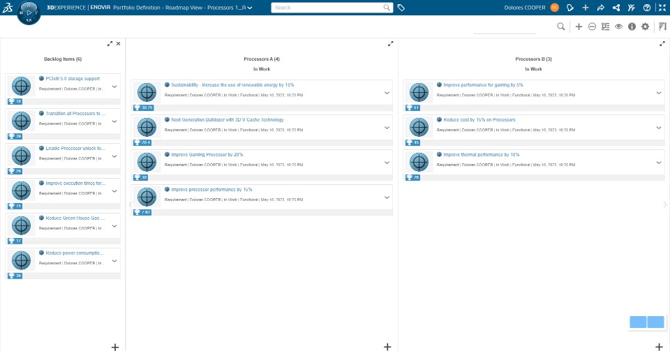Screen dimensions: 670x351
Task: Click the share arrow icon in the top bar
Action: (601, 8)
